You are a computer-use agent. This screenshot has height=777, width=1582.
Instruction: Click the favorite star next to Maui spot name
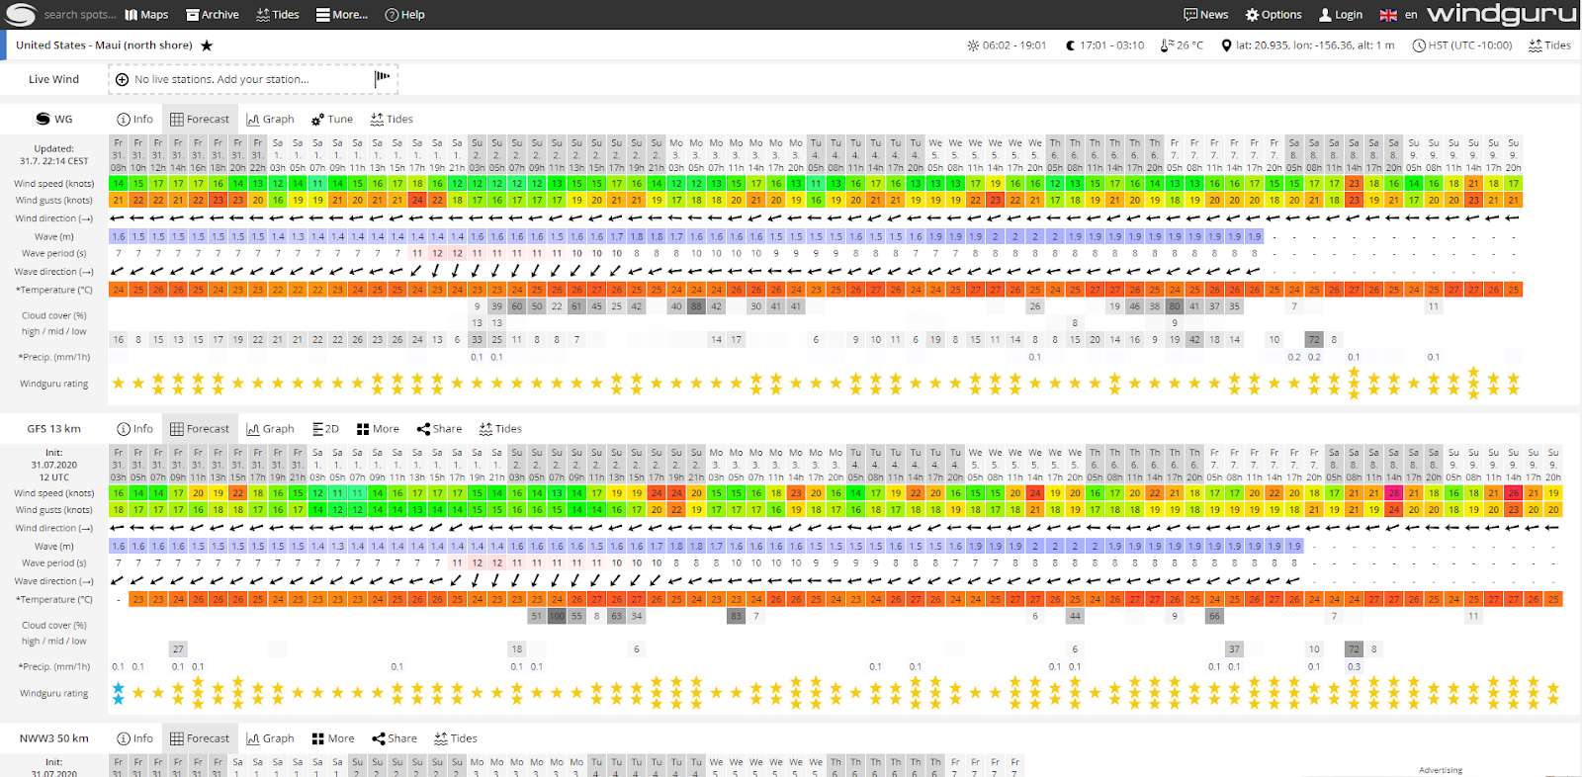click(x=207, y=45)
